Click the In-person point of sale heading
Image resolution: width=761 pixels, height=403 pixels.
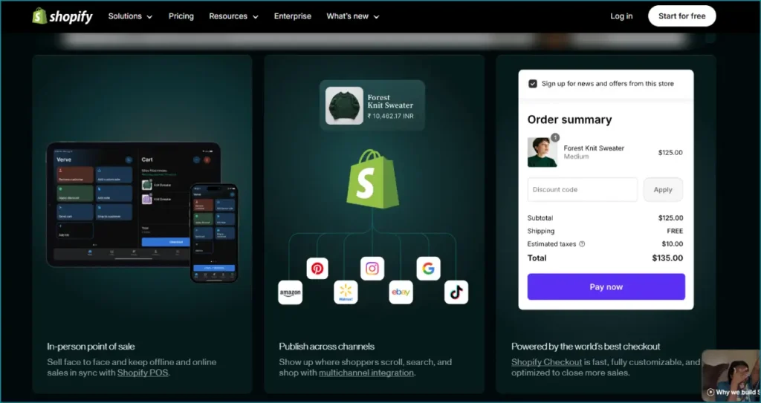[91, 347]
